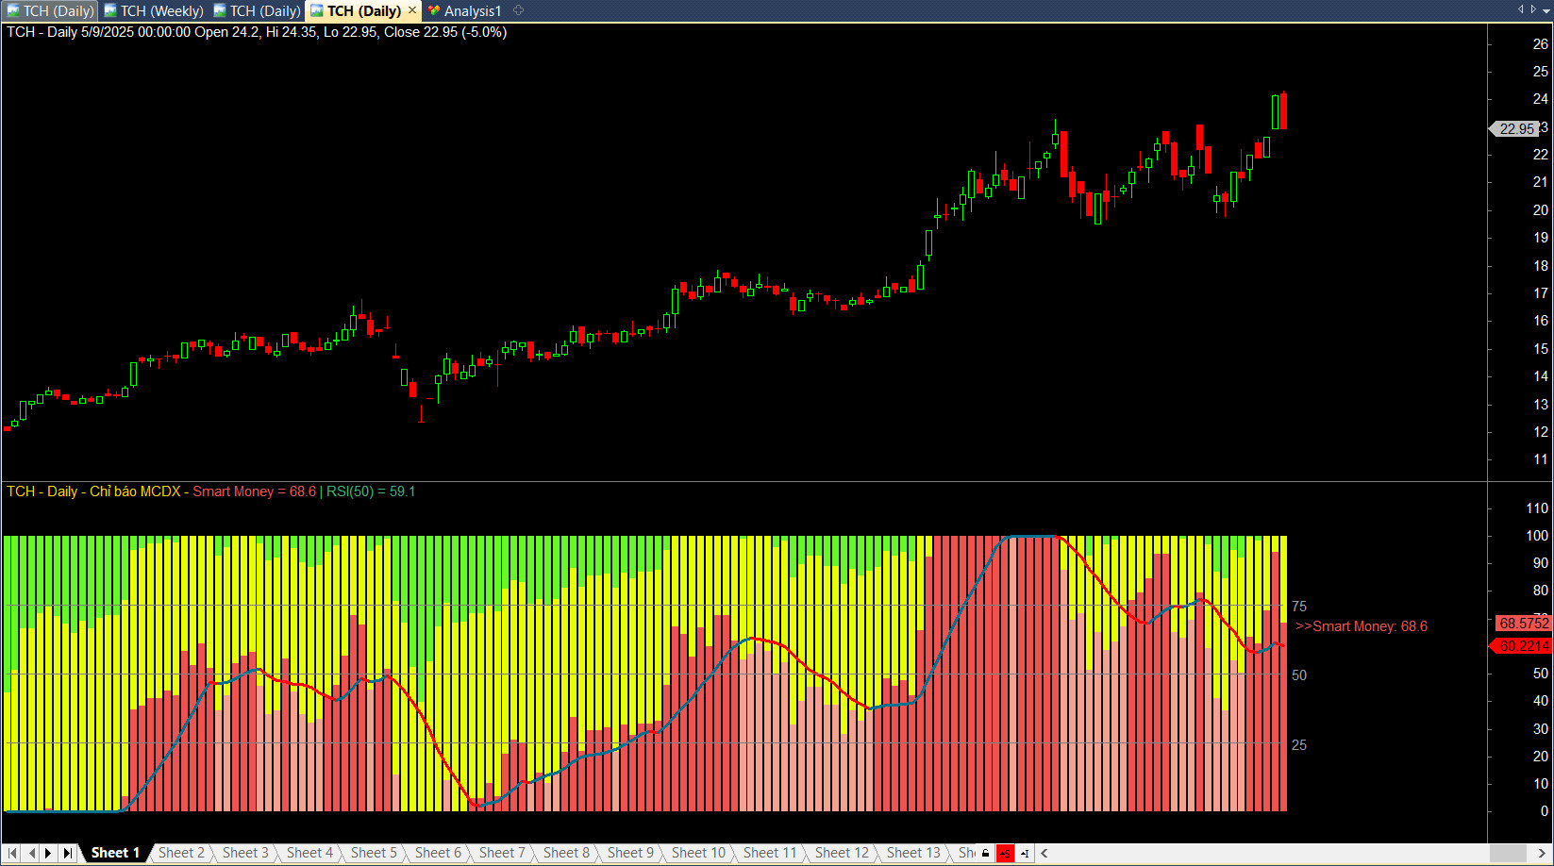The height and width of the screenshot is (866, 1554).
Task: Click the 22.95 price label on axis
Action: (x=1517, y=129)
